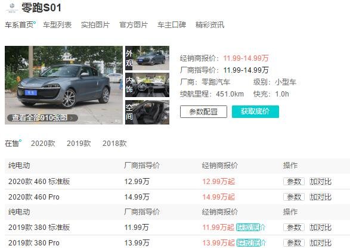Click the 零跑S01 page title
This screenshot has height=249, width=350.
(41, 8)
